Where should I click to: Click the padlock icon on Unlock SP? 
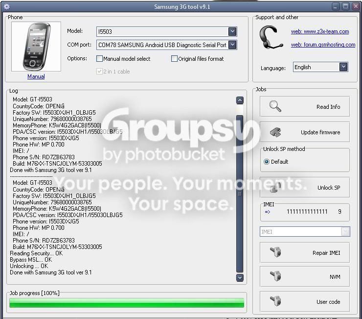[x=275, y=187]
